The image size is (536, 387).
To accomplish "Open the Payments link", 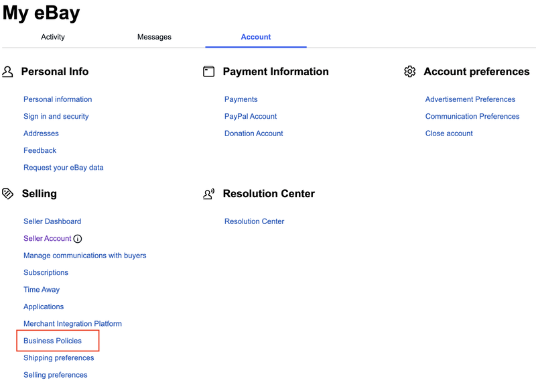I will click(241, 99).
